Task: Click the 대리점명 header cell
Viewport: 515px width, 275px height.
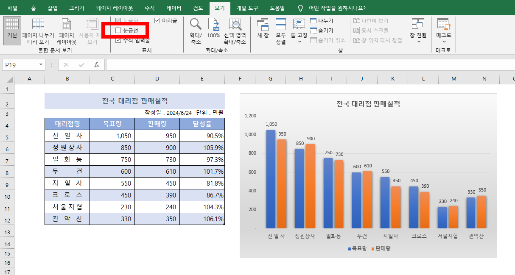Action: (67, 124)
